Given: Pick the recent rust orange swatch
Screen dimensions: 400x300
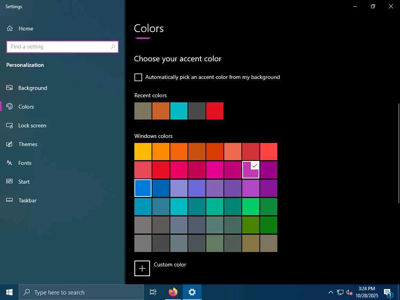Looking at the screenshot, I should tap(161, 111).
